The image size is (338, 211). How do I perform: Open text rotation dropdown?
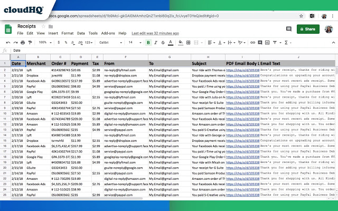tap(242, 43)
